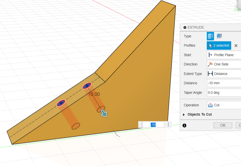Screen dimensions: 241x166
Task: Collapse the EXTRUDE dialog with the minus icon
Action: (185, 28)
